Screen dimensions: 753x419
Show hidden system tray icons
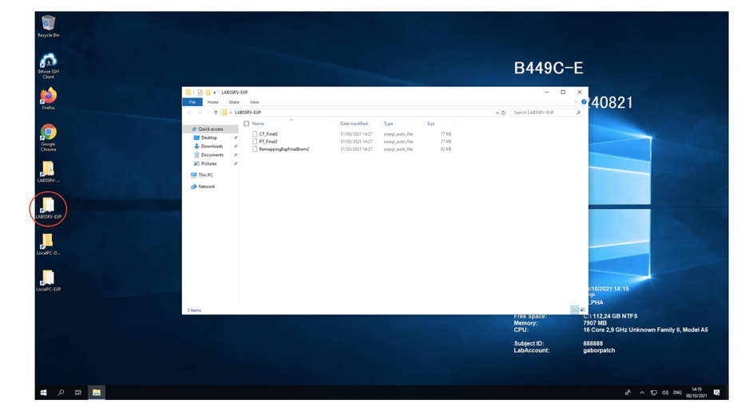(x=642, y=393)
